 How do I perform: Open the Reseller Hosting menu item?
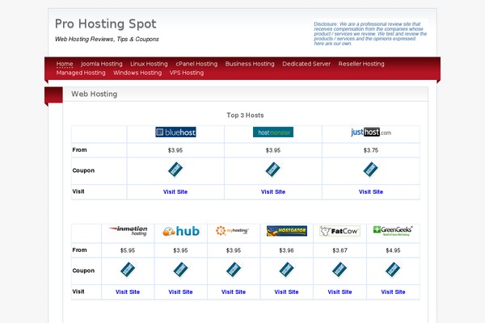tap(361, 64)
